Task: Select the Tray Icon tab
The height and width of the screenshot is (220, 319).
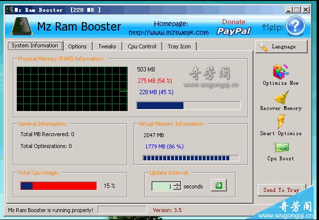Action: pyautogui.click(x=179, y=46)
